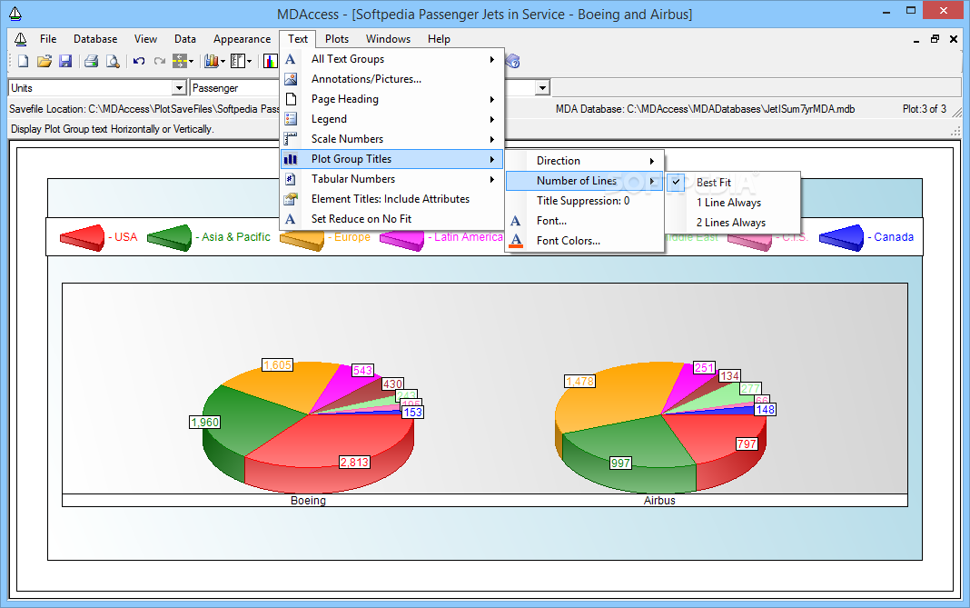Open the yellow arrows icon dropdown arrow
The image size is (970, 608).
point(191,61)
